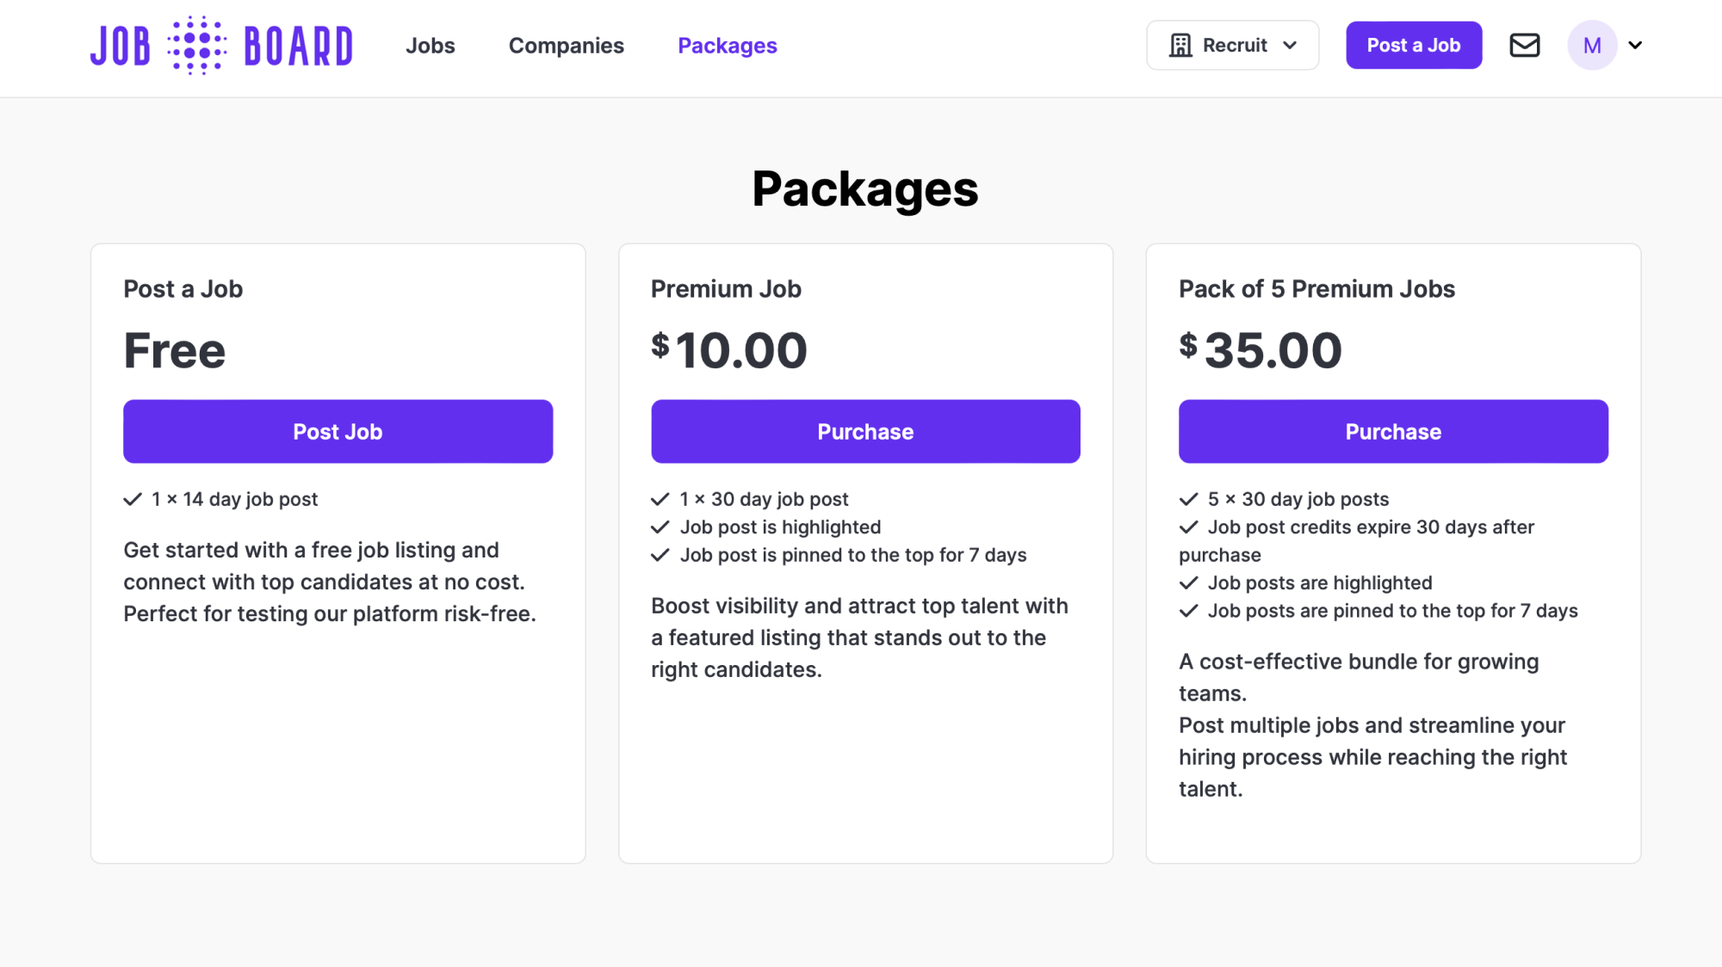Click the building icon beside Recruit

pos(1180,46)
